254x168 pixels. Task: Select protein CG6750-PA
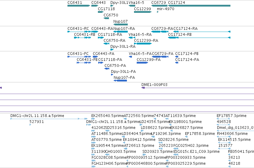click(x=115, y=66)
